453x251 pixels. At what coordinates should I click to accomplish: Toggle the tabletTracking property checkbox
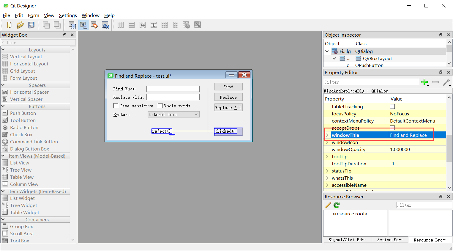[392, 106]
